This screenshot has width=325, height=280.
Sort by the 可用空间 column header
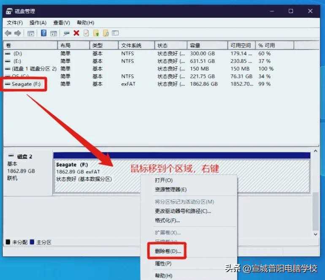click(241, 46)
